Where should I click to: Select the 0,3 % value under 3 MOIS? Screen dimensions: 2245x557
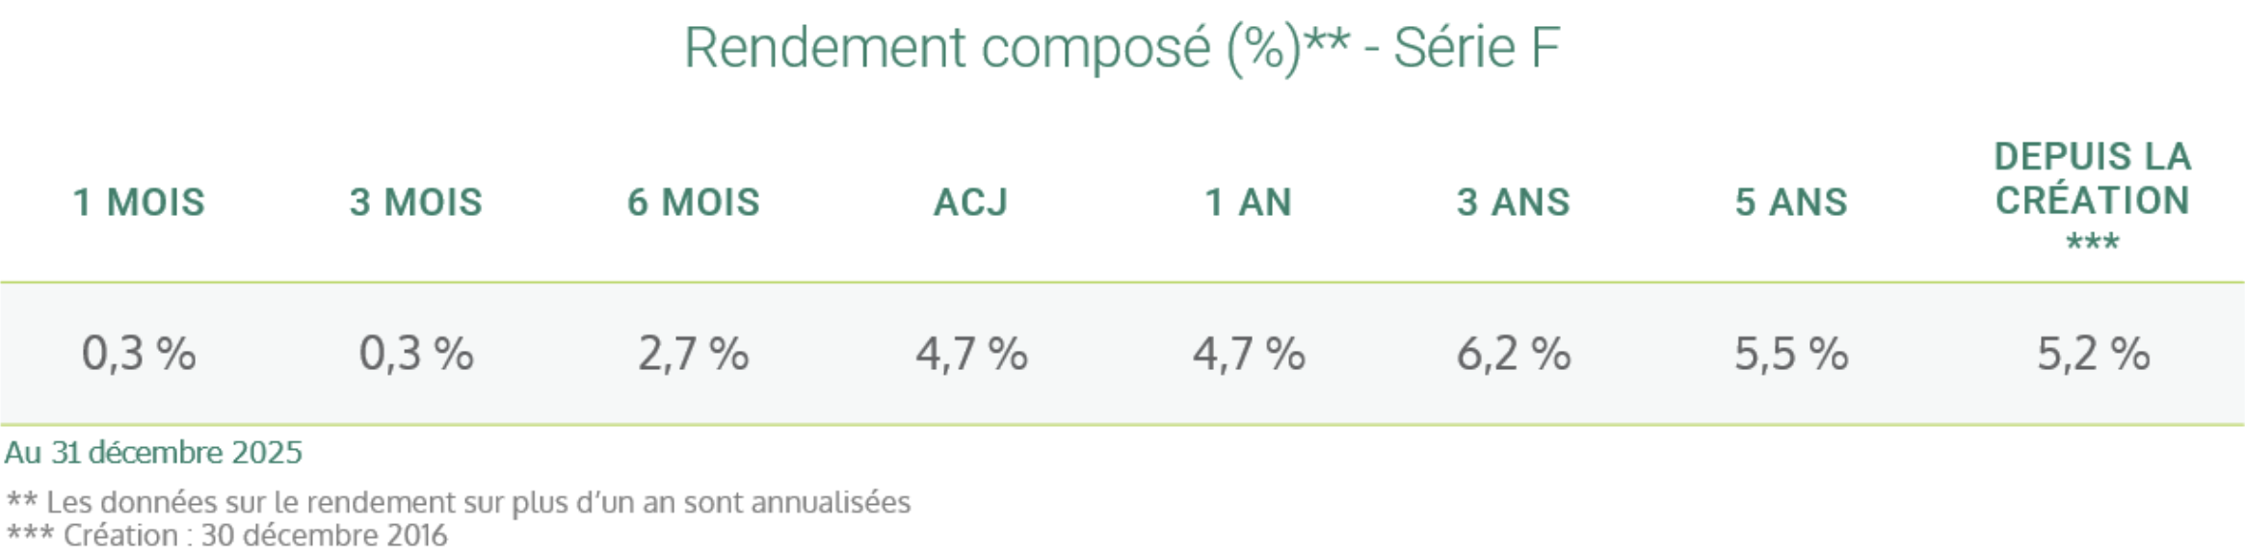pyautogui.click(x=416, y=354)
